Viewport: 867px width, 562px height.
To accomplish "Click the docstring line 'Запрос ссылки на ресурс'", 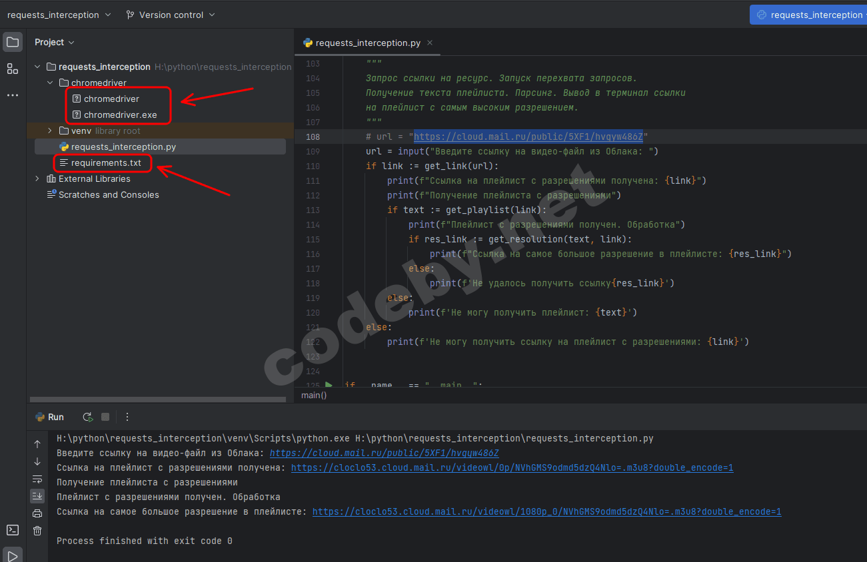I will (502, 78).
